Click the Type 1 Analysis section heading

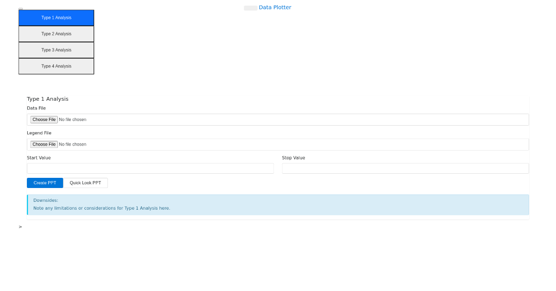pos(48,99)
